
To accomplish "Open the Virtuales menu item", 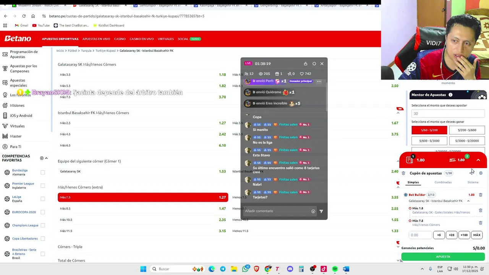I will [x=166, y=39].
